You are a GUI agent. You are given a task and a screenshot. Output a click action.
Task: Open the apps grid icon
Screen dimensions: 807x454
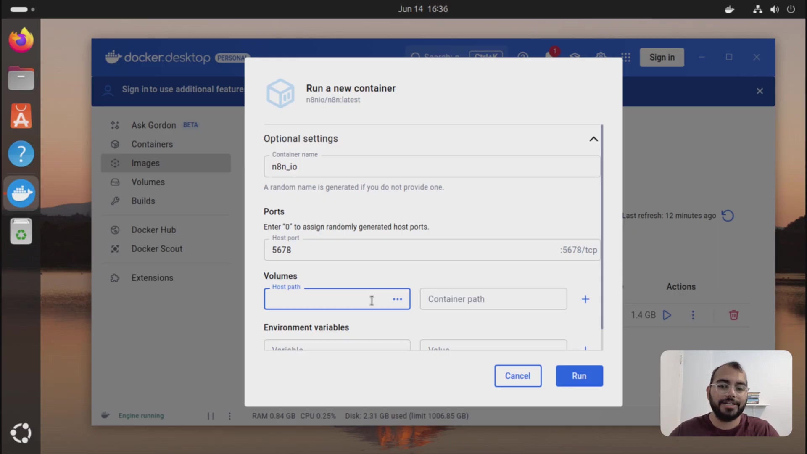click(626, 57)
